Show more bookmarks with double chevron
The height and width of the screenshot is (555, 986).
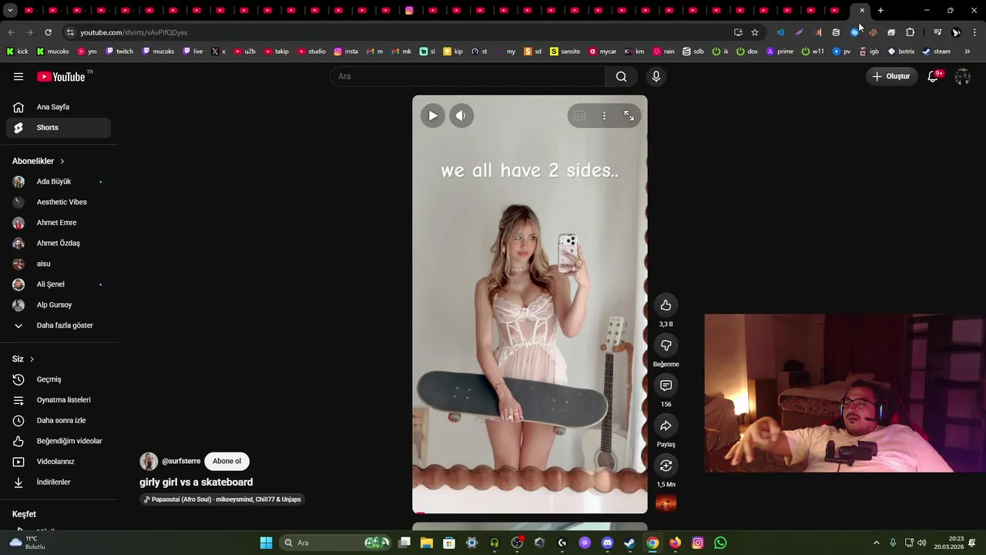tap(968, 52)
